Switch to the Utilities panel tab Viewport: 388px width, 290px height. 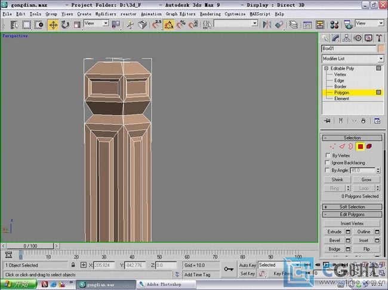(x=379, y=38)
